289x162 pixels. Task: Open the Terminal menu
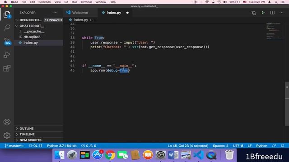click(x=86, y=2)
